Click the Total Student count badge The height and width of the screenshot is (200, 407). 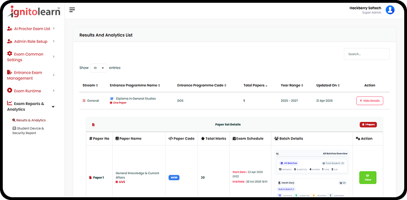pos(333,163)
